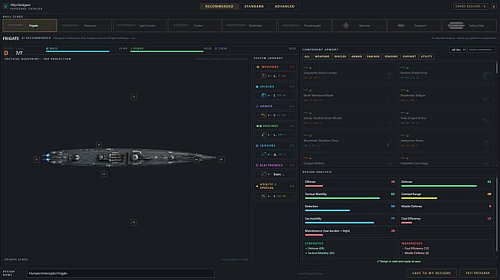Click the Armor category icon in loadout
This screenshot has width=500, height=280.
[257, 106]
